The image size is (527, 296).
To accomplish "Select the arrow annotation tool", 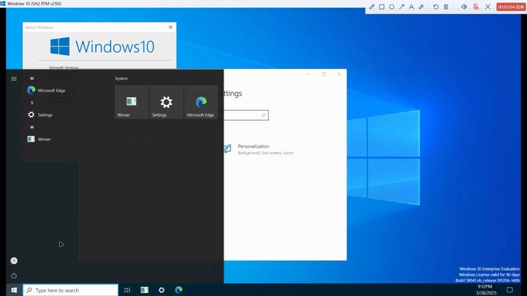I will tap(401, 7).
